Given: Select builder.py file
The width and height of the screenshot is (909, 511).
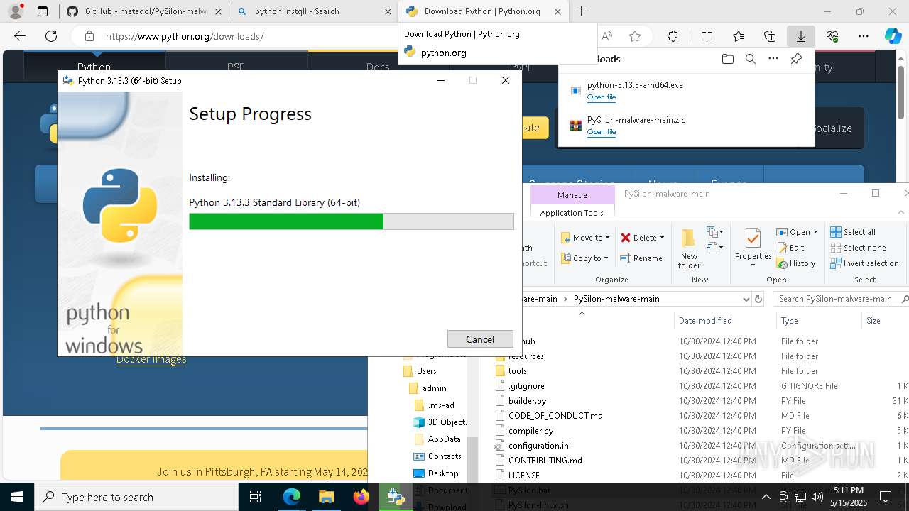Looking at the screenshot, I should 527,401.
